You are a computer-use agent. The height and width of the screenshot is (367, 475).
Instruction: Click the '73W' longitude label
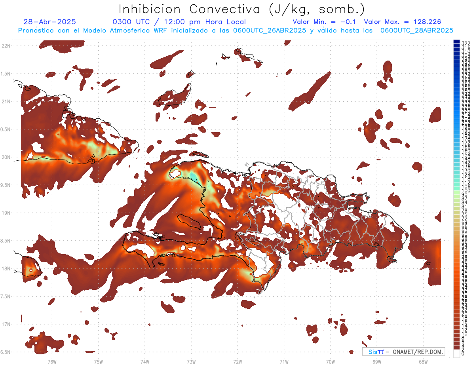click(191, 361)
